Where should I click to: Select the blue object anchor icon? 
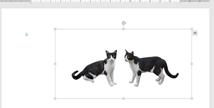(27, 34)
